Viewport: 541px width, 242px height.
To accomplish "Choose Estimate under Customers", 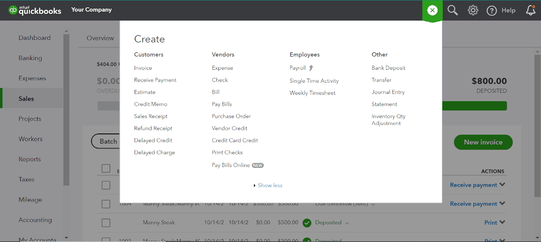I will 145,92.
